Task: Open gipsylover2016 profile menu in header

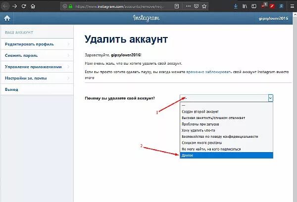Action: [273, 18]
